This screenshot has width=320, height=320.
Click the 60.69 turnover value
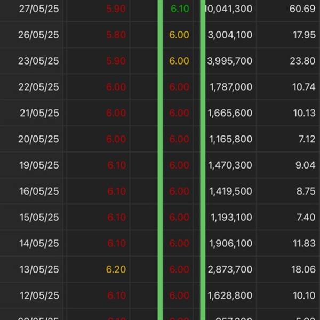coord(302,9)
